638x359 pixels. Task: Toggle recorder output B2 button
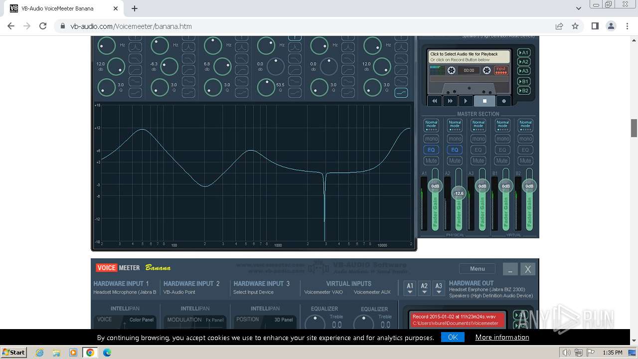pos(524,91)
